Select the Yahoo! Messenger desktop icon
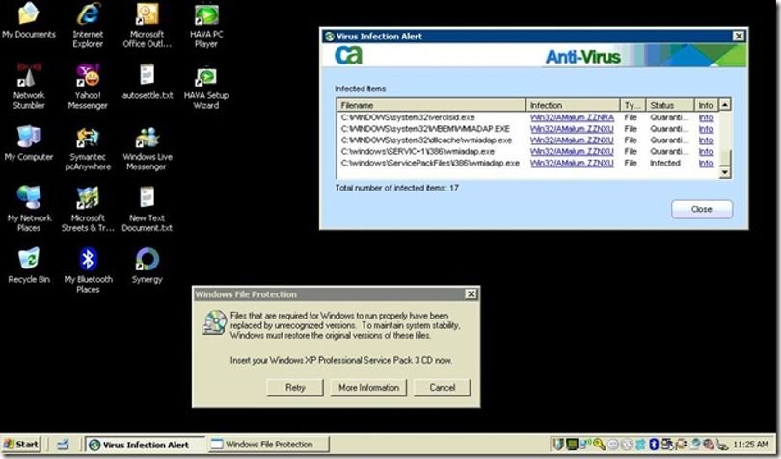 [x=88, y=86]
